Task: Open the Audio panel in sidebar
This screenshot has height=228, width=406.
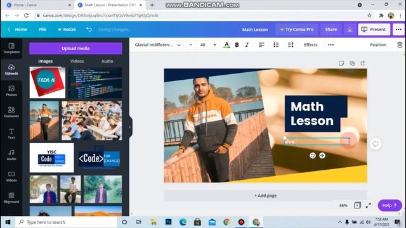Action: coord(11,155)
